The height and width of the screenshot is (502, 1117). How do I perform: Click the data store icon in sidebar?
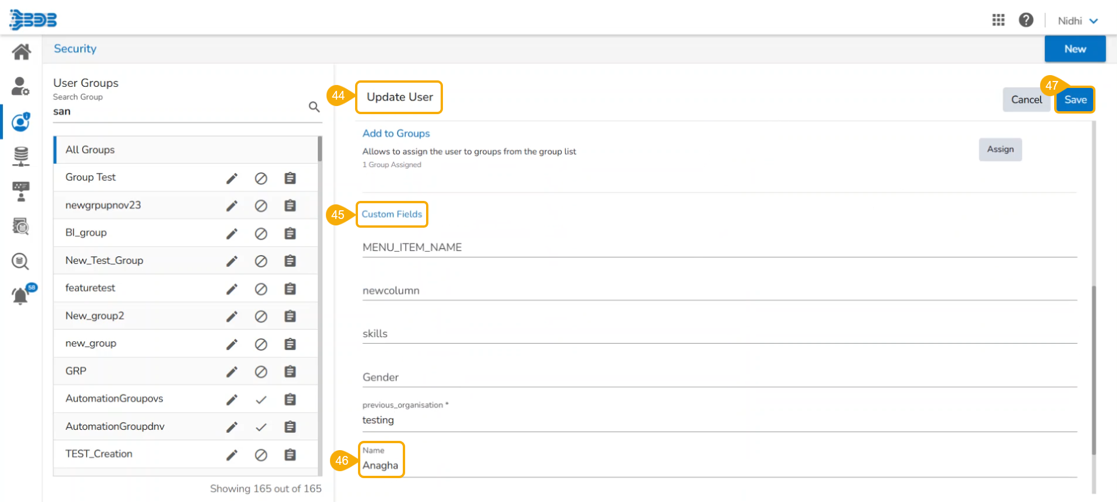[21, 156]
